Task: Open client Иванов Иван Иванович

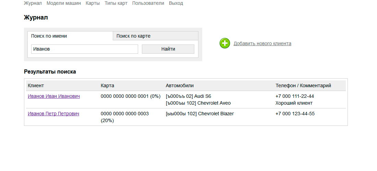Action: coord(54,96)
